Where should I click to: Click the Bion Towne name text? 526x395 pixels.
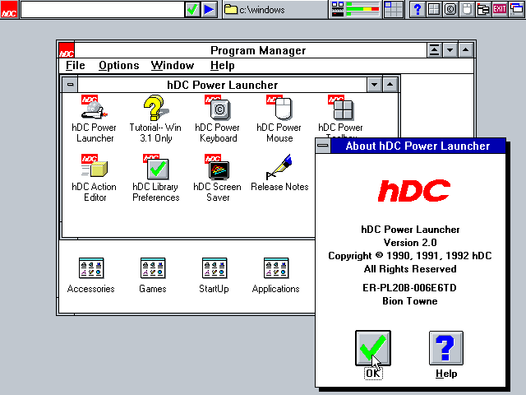coord(410,301)
